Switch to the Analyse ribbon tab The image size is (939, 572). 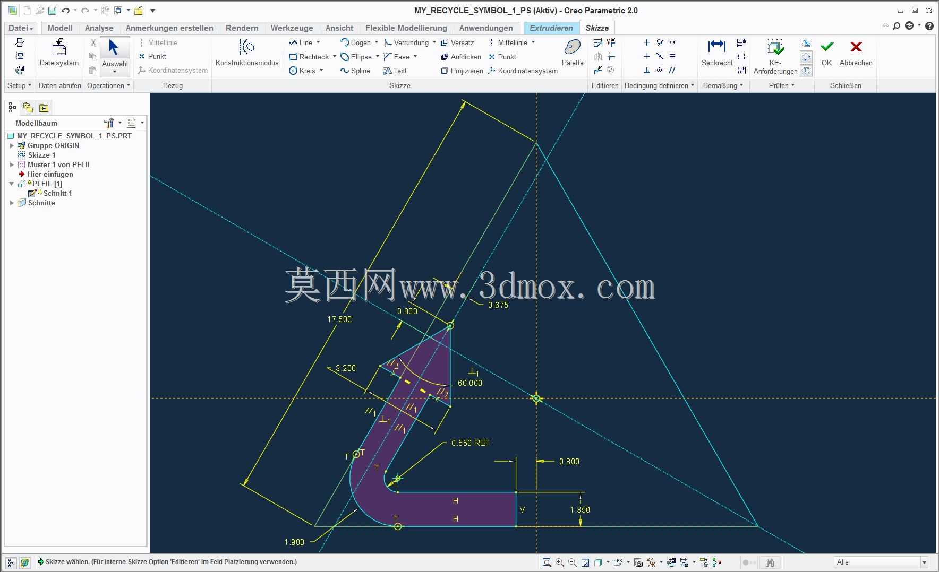(99, 28)
